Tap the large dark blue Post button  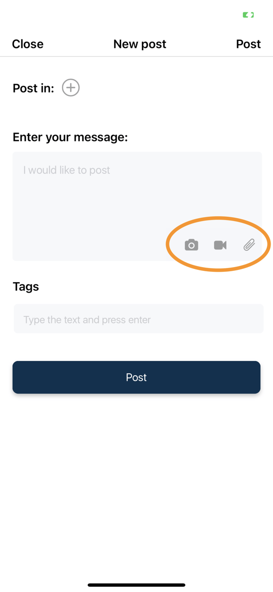tap(136, 377)
